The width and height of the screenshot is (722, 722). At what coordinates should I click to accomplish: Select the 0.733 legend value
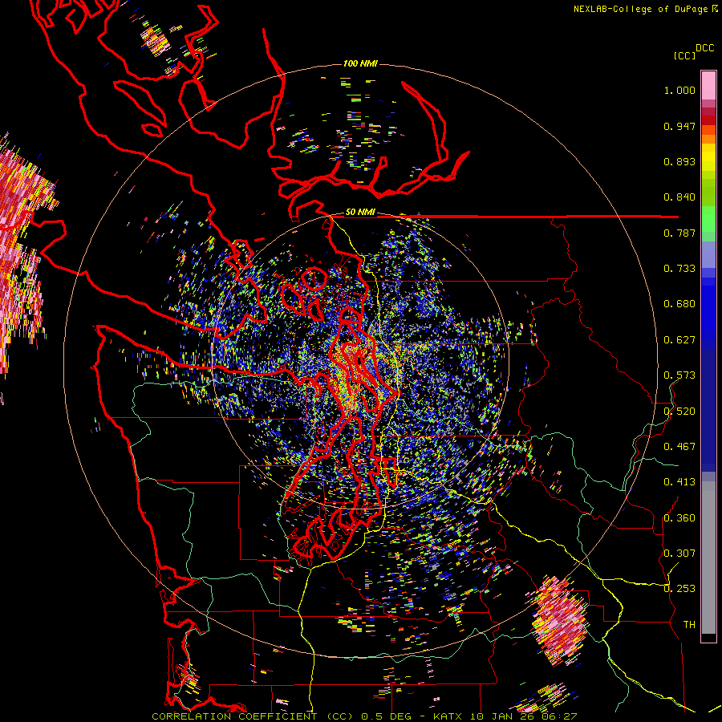[679, 269]
